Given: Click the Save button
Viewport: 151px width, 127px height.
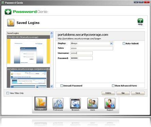Looking at the screenshot, I should (x=138, y=93).
